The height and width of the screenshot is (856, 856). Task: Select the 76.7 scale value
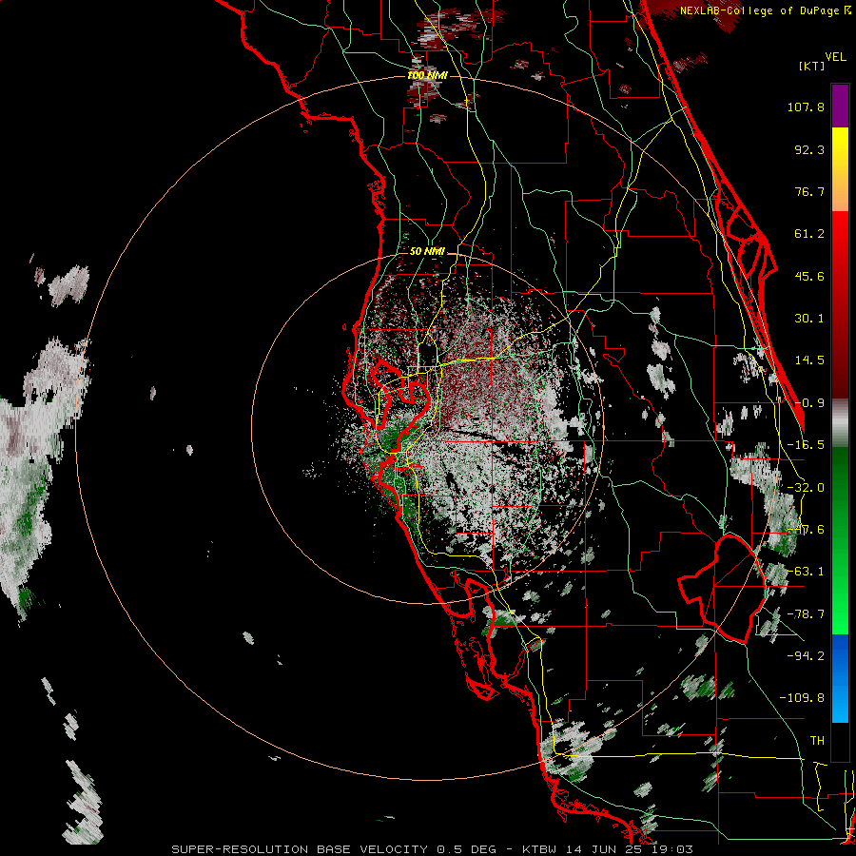pos(809,191)
